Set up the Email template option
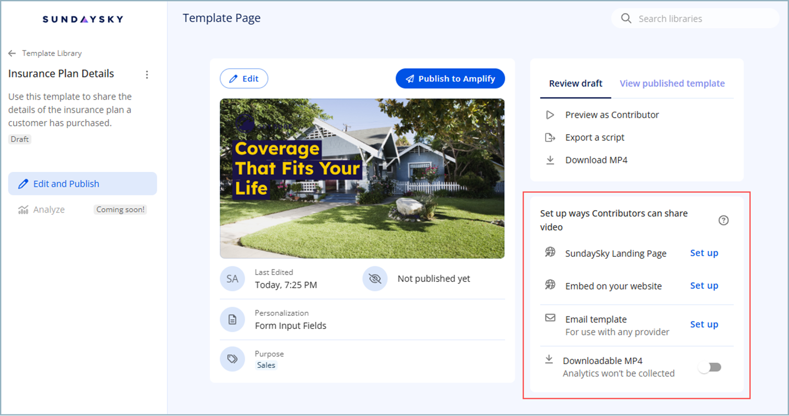 (704, 324)
